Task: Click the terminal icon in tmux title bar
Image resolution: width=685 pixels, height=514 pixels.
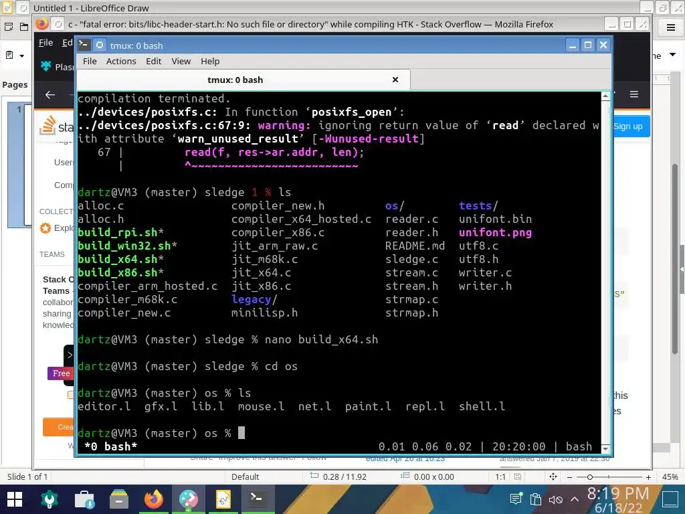Action: (x=84, y=45)
